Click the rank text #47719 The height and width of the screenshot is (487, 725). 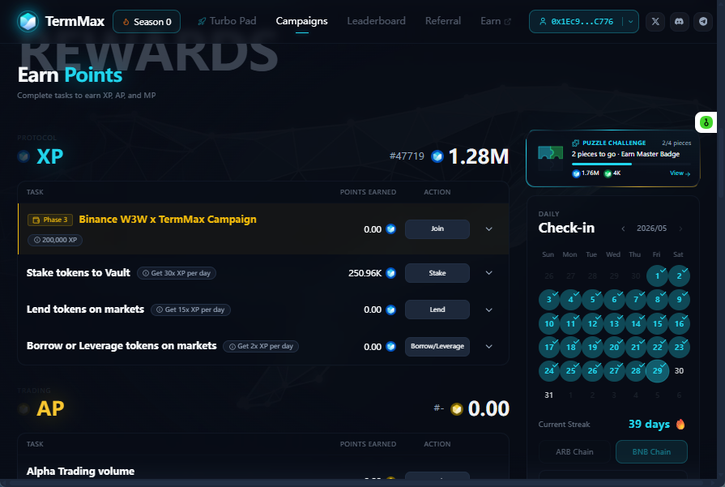(x=407, y=156)
